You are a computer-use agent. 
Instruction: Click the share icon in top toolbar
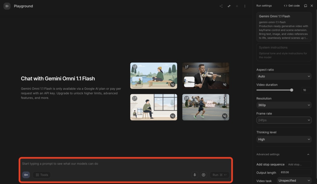click(221, 6)
